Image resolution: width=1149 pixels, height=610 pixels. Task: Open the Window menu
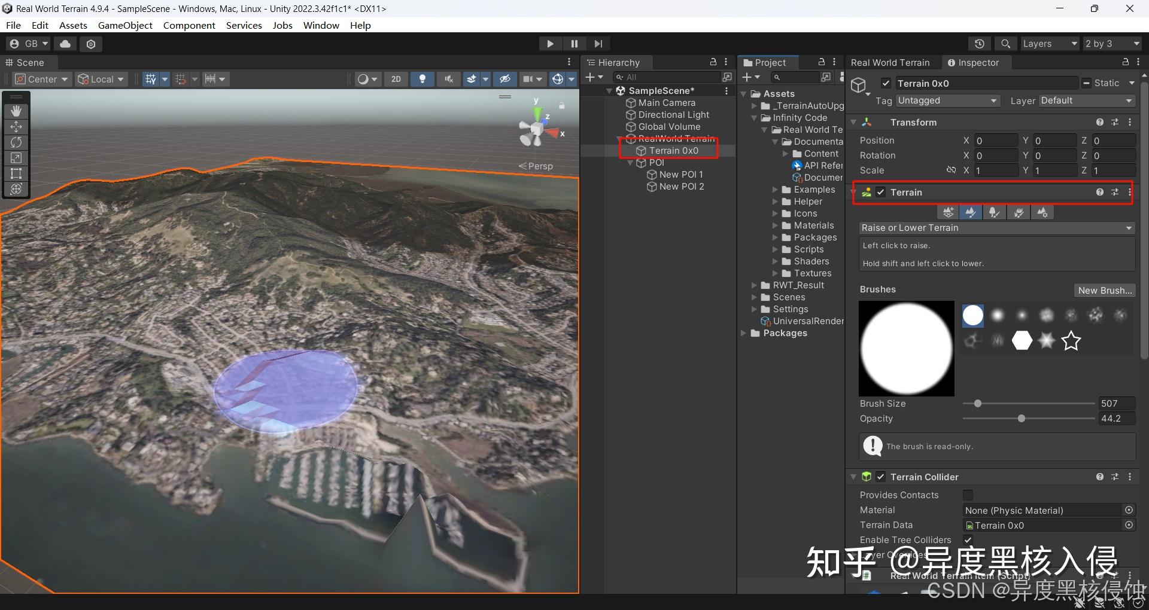click(x=321, y=25)
